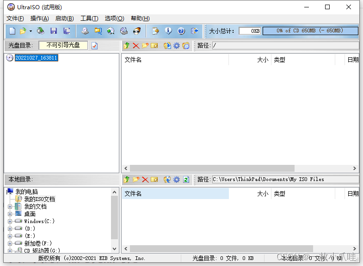Click the local 路径 field showing C:\Users\ThinkPad
363x266 pixels.
(x=285, y=179)
